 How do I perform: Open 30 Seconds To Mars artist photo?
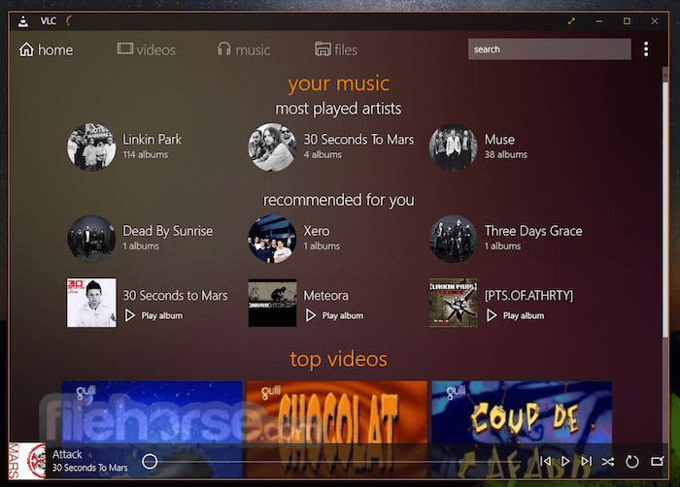[272, 146]
